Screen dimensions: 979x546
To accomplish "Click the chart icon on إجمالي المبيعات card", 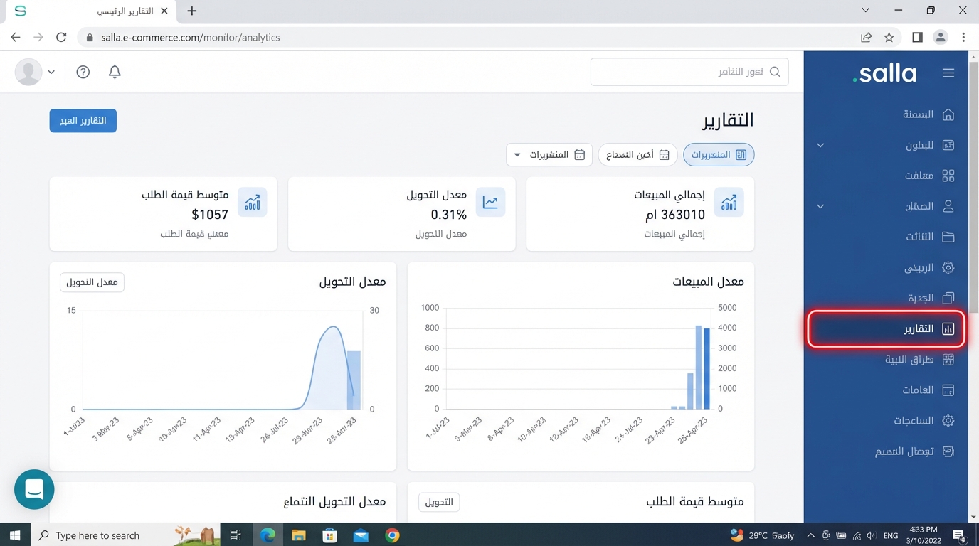I will (729, 201).
